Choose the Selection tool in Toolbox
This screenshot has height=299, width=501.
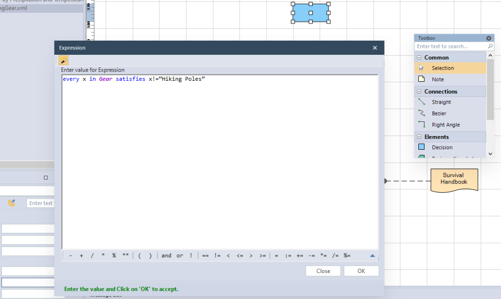(451, 68)
